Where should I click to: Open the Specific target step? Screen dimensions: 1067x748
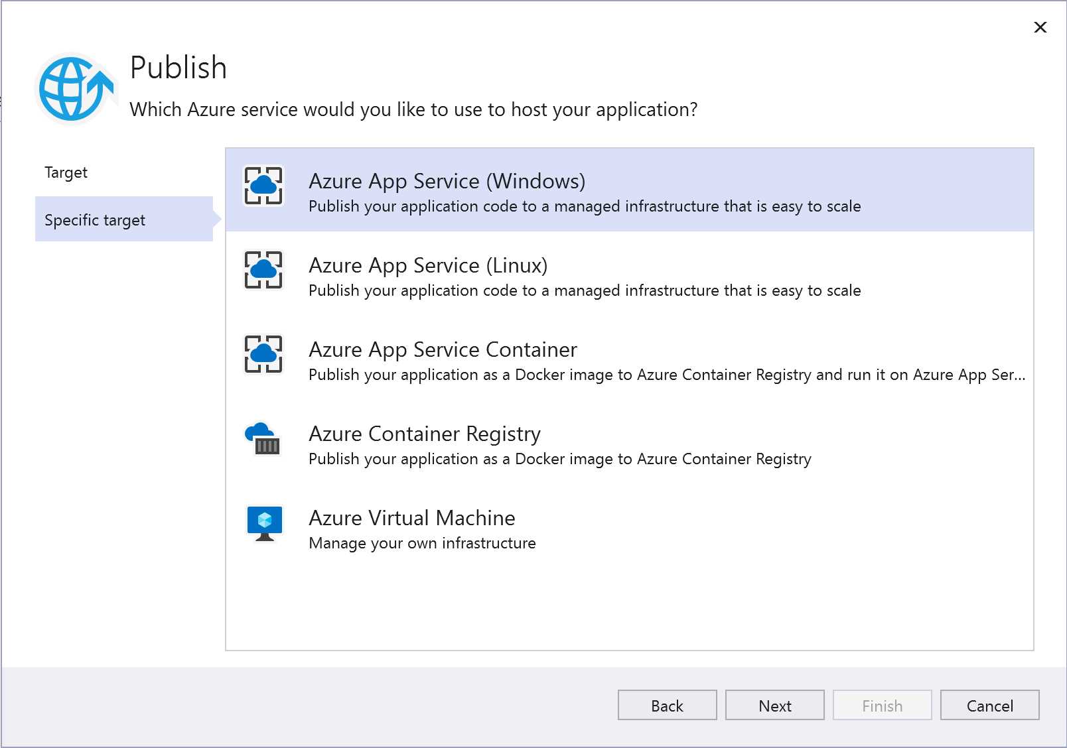coord(95,219)
